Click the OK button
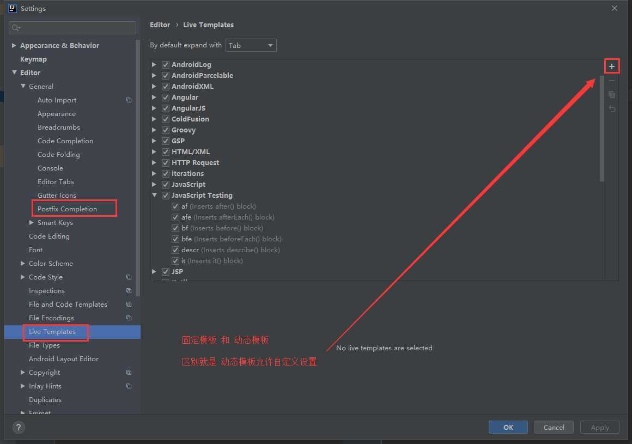The image size is (632, 444). click(x=508, y=427)
